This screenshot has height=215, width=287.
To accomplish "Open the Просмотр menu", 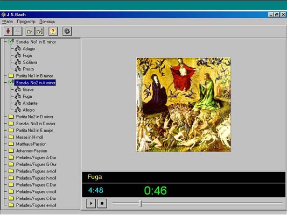I will (x=26, y=21).
